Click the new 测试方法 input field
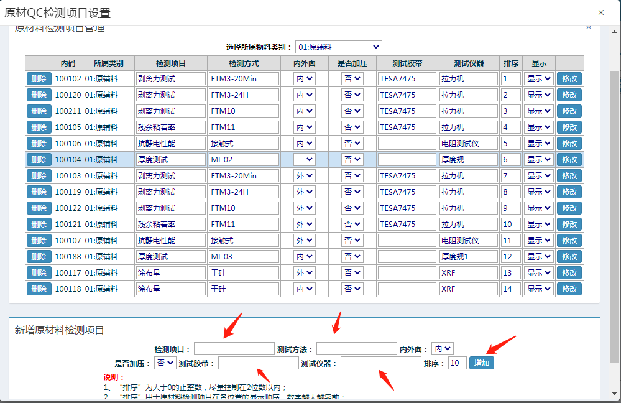This screenshot has height=403, width=621. [x=356, y=349]
